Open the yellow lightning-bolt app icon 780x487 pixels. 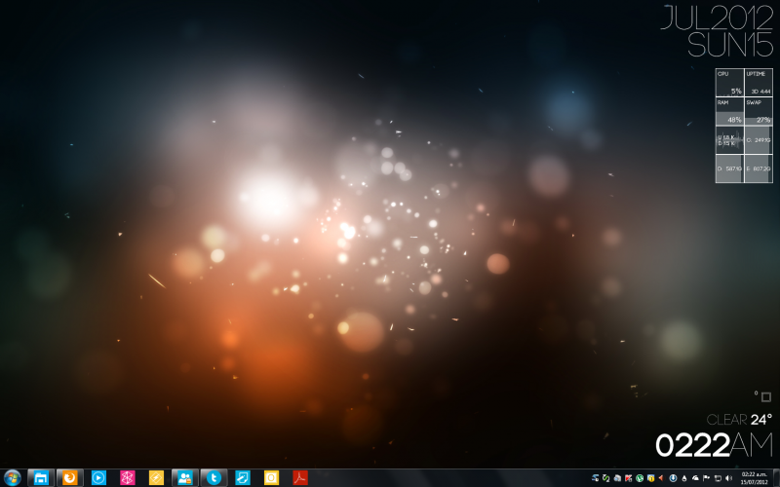156,478
